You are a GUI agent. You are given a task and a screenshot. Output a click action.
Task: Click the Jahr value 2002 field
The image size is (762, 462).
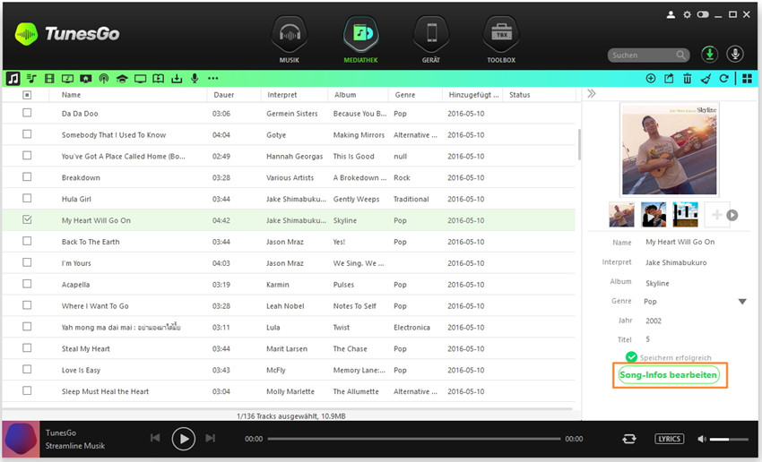tap(654, 321)
